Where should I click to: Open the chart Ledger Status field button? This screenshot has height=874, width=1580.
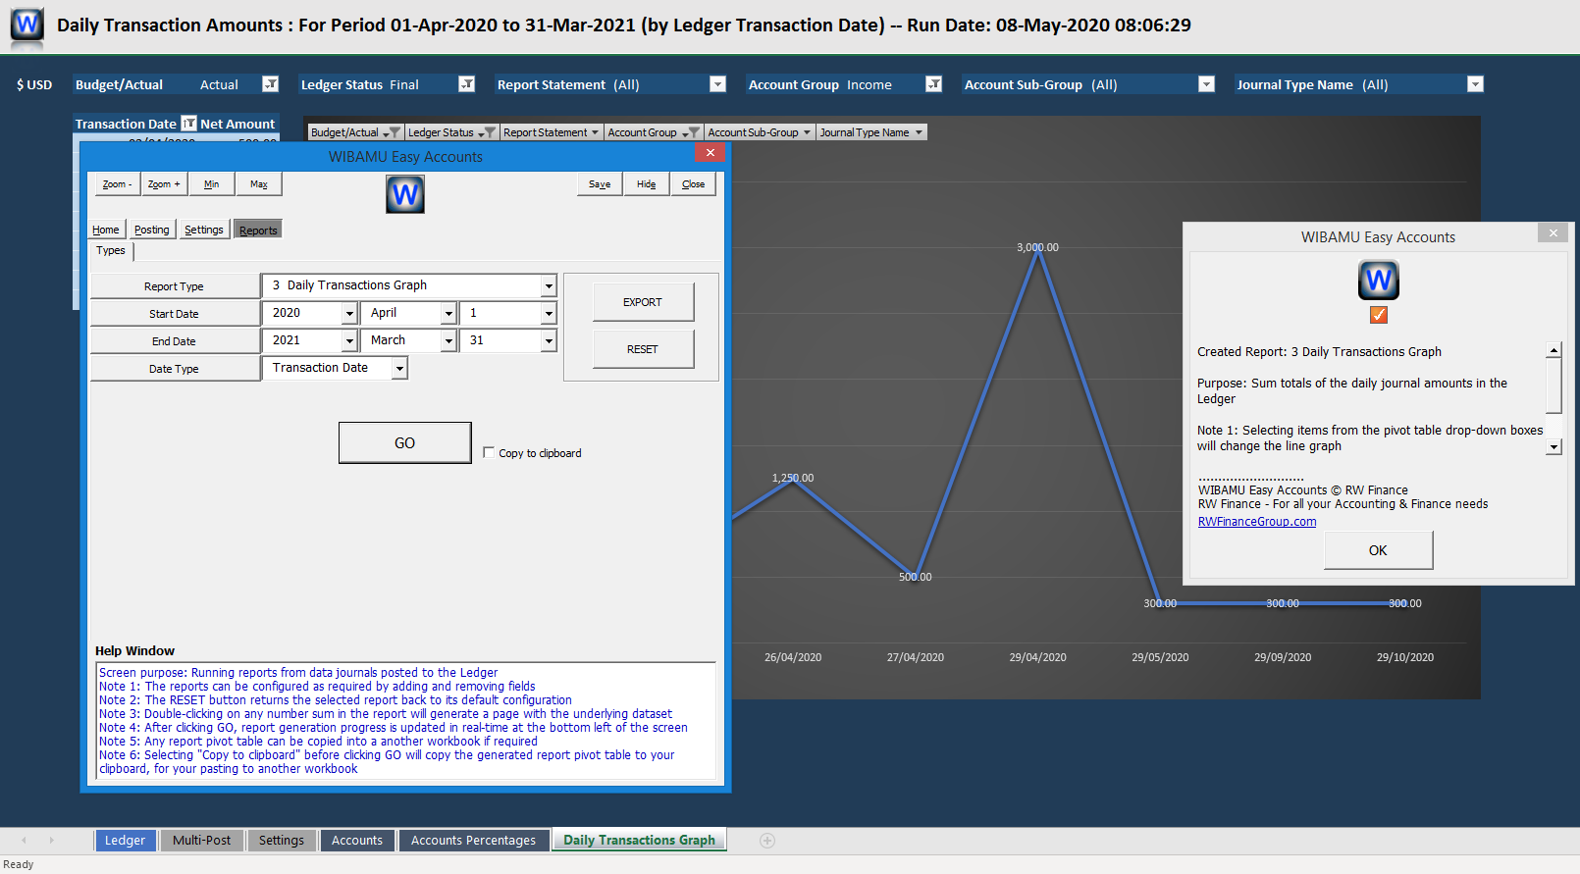point(451,132)
